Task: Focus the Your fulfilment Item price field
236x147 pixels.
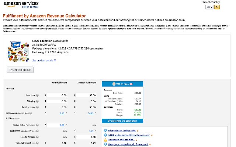Action: click(x=56, y=95)
